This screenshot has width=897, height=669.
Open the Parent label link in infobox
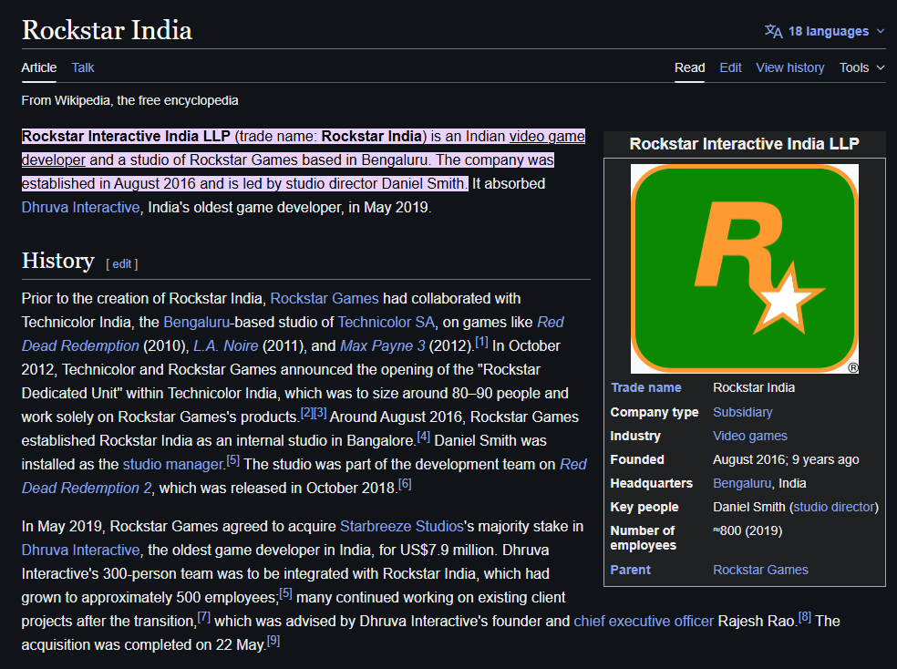631,570
